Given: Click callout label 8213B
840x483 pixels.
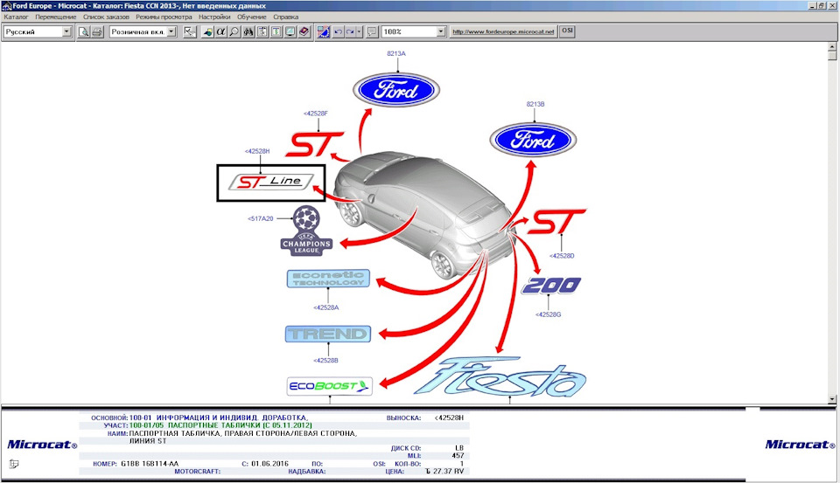Looking at the screenshot, I should coord(535,104).
